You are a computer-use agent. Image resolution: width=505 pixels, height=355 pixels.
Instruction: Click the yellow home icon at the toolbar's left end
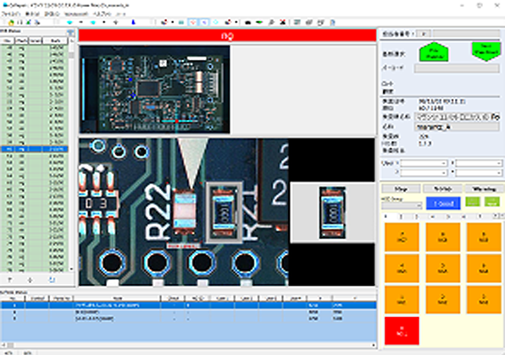point(11,23)
